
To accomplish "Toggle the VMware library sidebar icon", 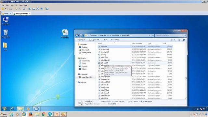I will pyautogui.click(x=30, y=9).
